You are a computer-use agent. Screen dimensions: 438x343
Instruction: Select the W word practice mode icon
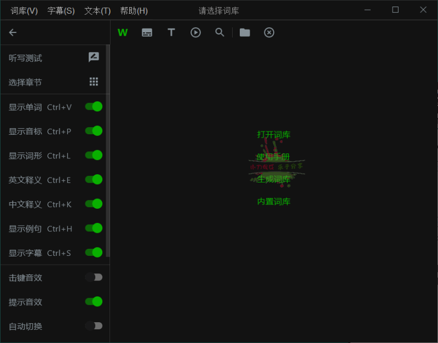click(123, 32)
